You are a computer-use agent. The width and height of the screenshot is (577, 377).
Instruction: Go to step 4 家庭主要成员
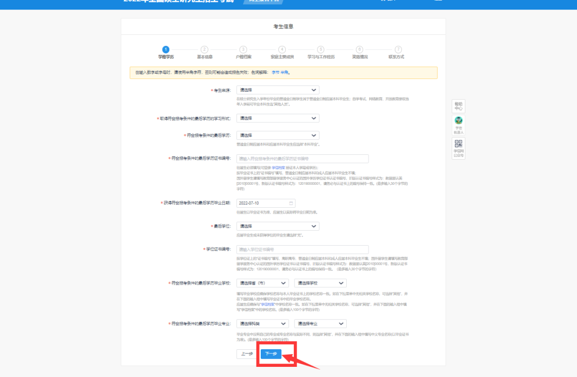tap(282, 52)
